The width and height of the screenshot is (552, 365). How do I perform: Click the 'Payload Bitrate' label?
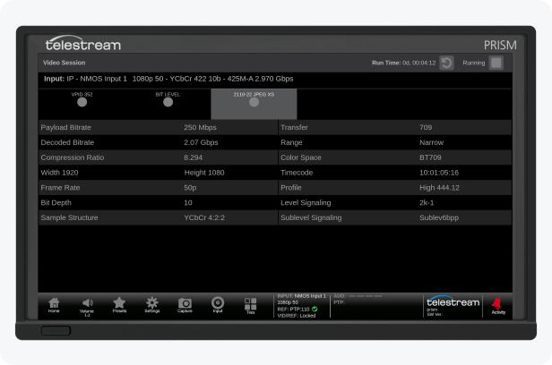[x=65, y=128]
